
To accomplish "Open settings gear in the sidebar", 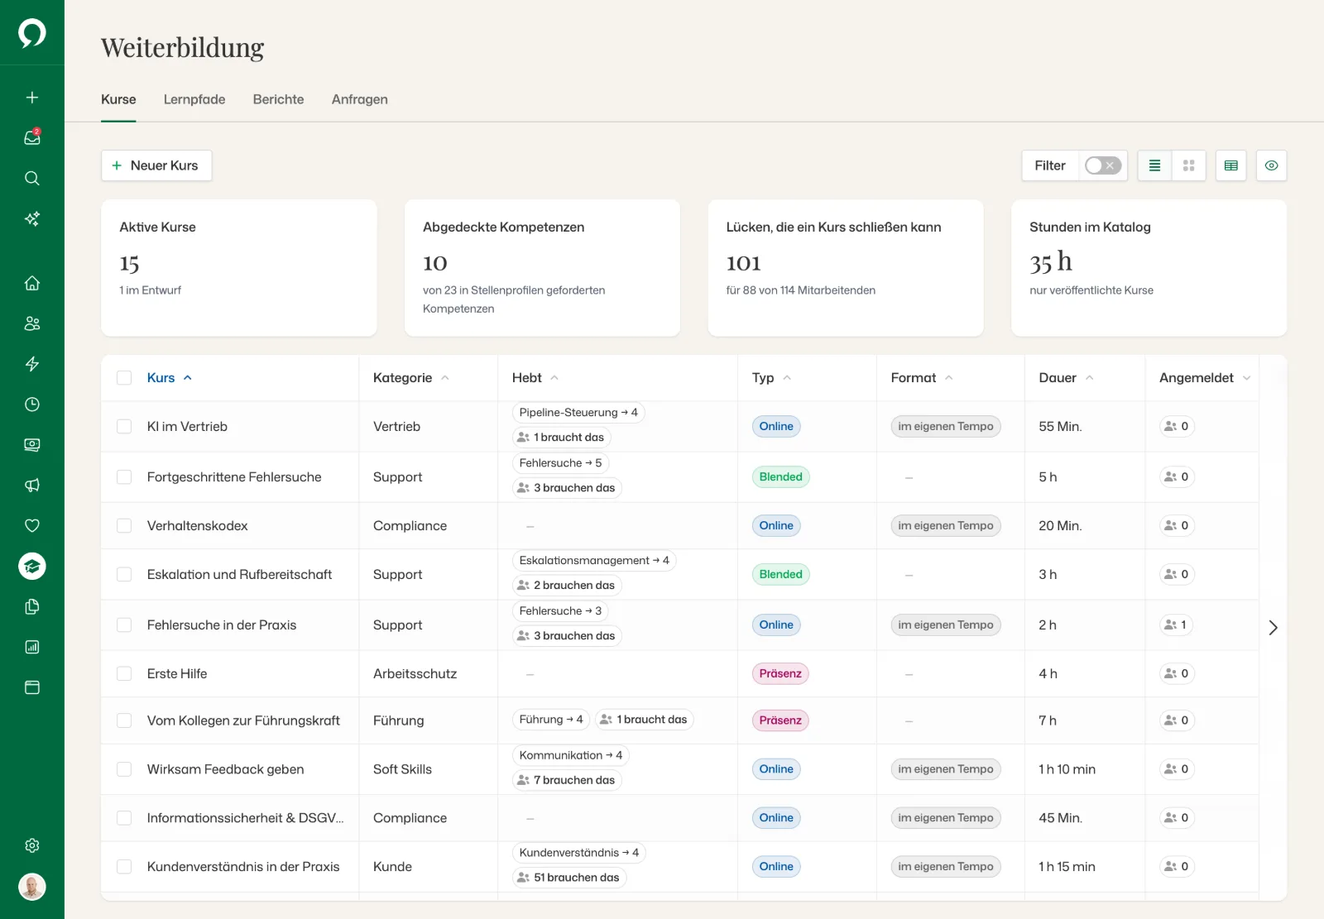I will click(x=32, y=845).
